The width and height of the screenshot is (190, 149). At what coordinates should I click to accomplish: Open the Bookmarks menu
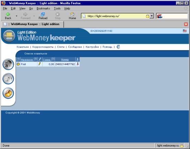tap(43, 9)
